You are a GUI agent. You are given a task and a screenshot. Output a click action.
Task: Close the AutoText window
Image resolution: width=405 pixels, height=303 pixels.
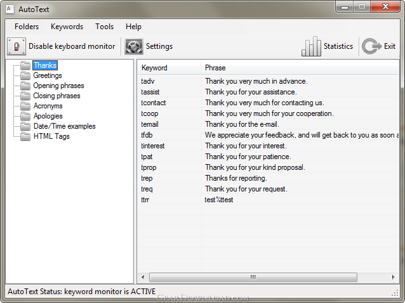[x=385, y=6]
